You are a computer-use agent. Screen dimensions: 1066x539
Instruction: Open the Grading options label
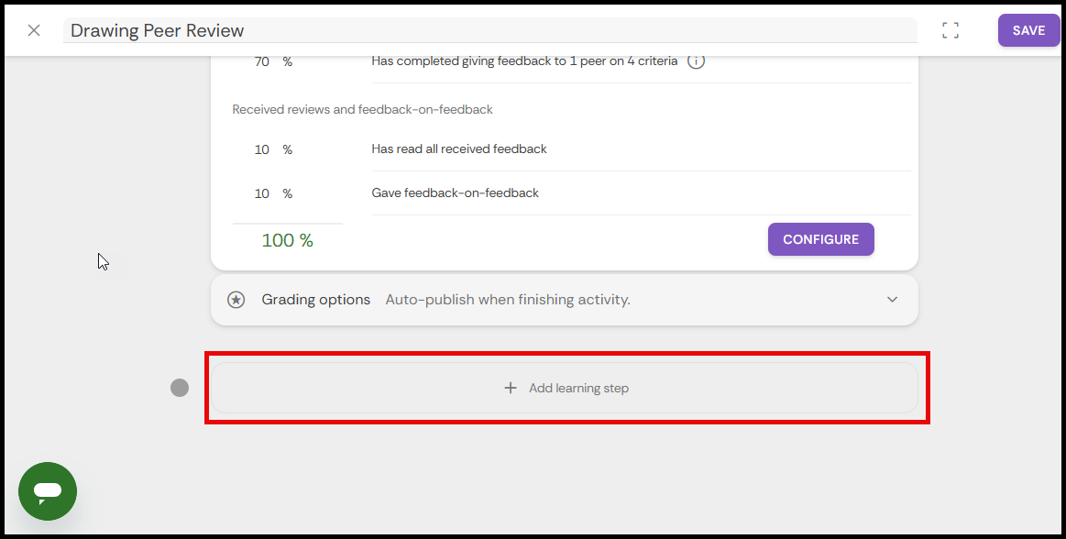tap(316, 300)
